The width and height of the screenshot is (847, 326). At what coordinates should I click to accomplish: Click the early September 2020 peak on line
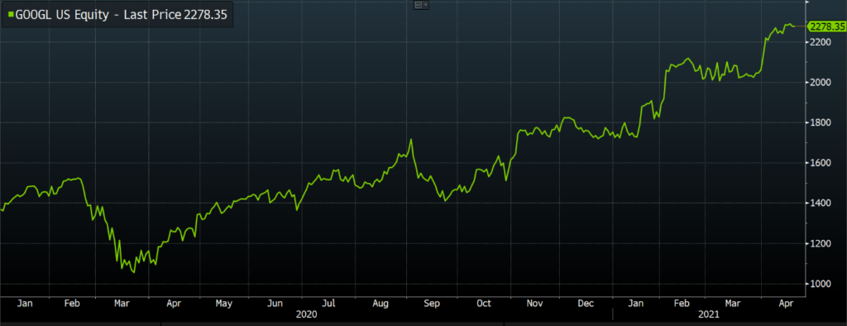[x=411, y=140]
